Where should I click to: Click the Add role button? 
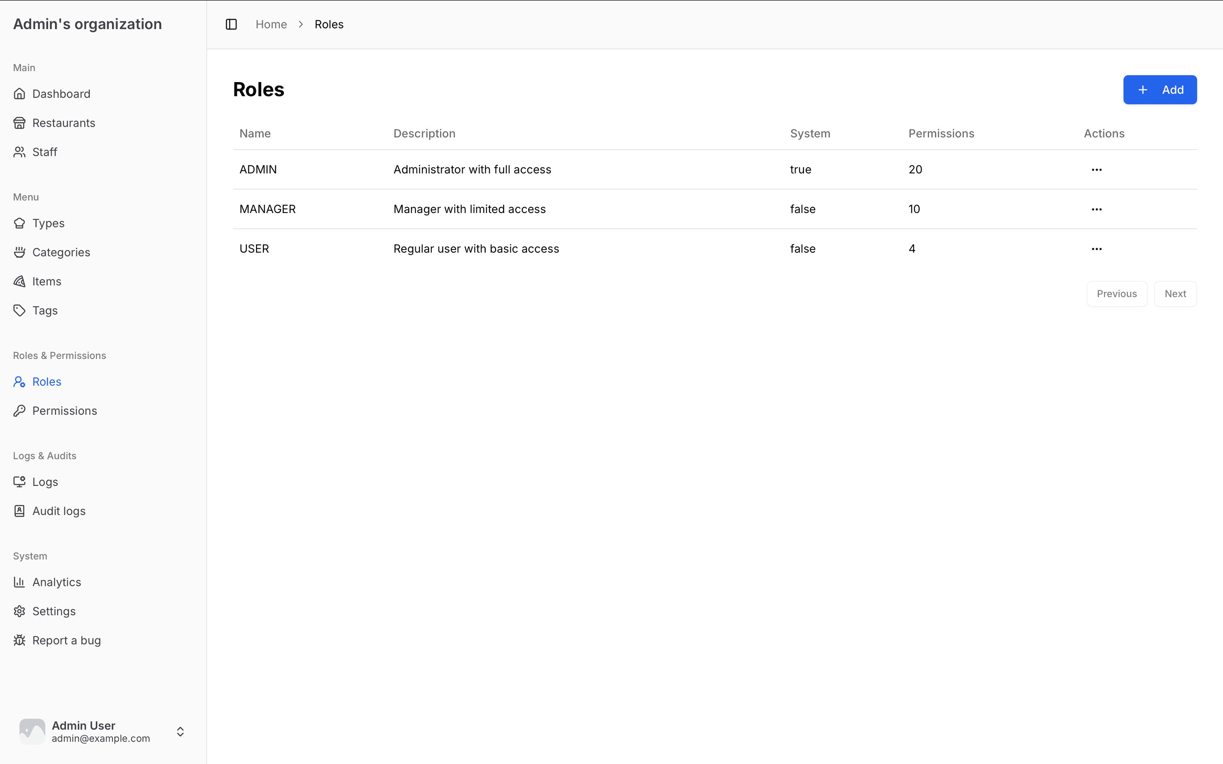[x=1160, y=90]
